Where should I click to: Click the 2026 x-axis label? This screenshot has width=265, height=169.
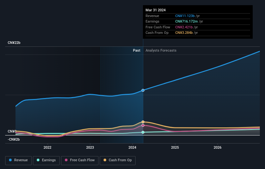[x=218, y=147]
